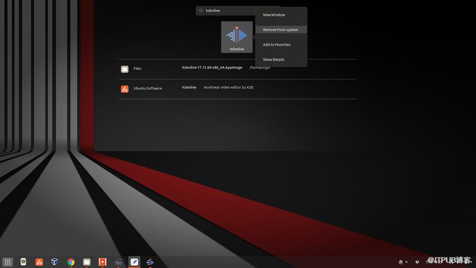Launch Google Chrome from the dock
Viewport: 476px width, 268px height.
[x=71, y=262]
